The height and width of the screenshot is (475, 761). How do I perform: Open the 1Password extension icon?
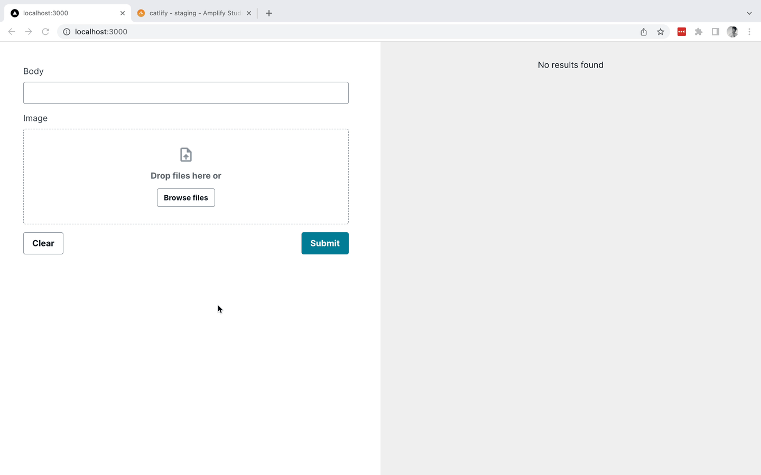(681, 32)
